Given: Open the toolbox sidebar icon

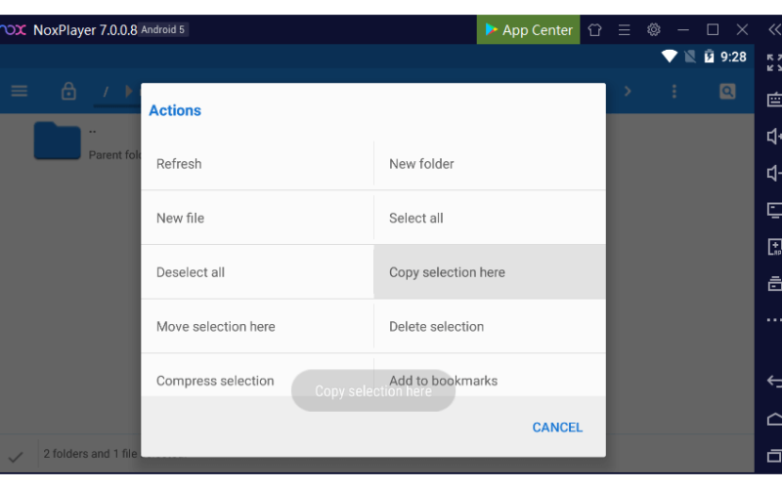Looking at the screenshot, I should coord(774,283).
